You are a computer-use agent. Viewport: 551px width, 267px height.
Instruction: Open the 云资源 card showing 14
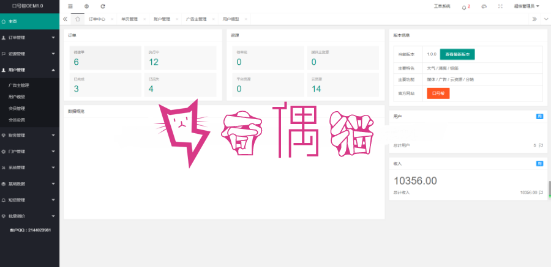tap(343, 84)
